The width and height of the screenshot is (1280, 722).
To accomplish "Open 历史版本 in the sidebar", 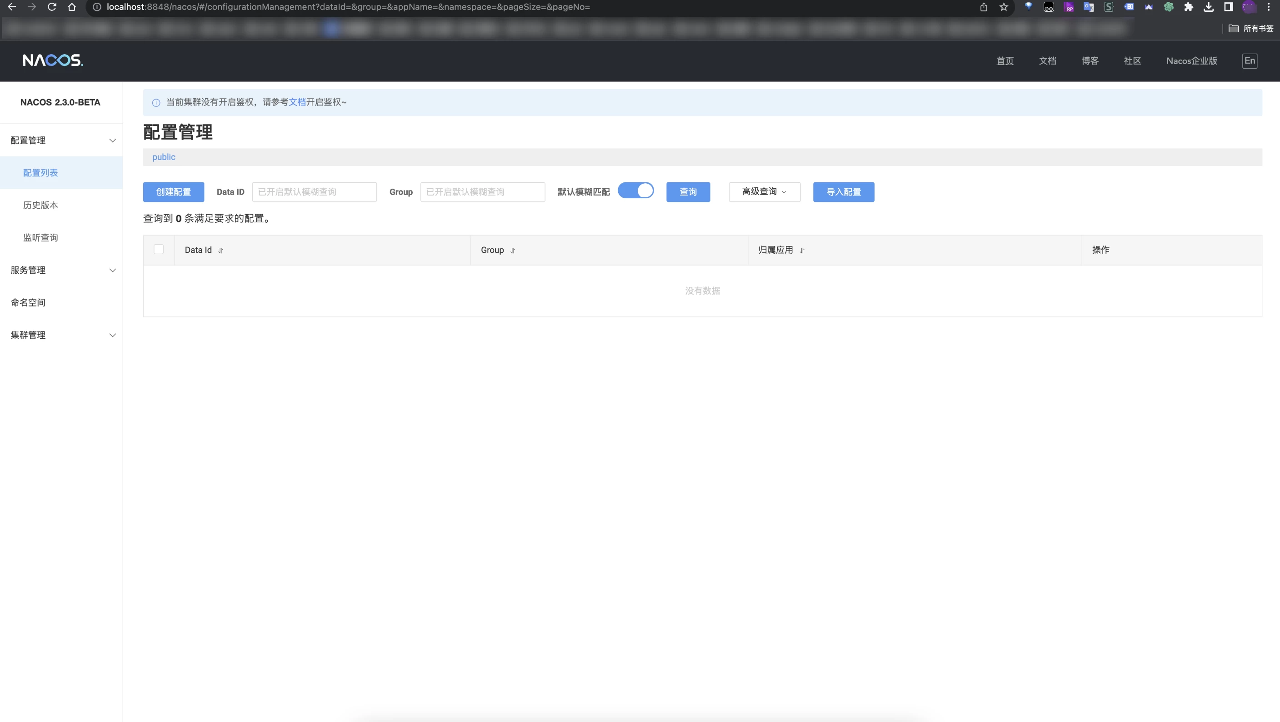I will (x=41, y=205).
